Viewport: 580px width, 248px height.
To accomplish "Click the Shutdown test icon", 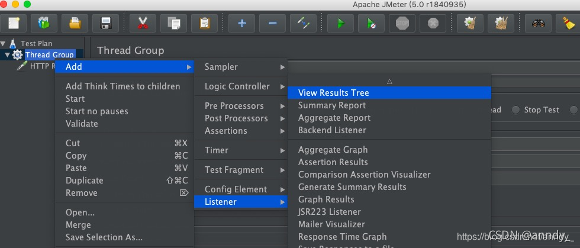I will coord(433,23).
